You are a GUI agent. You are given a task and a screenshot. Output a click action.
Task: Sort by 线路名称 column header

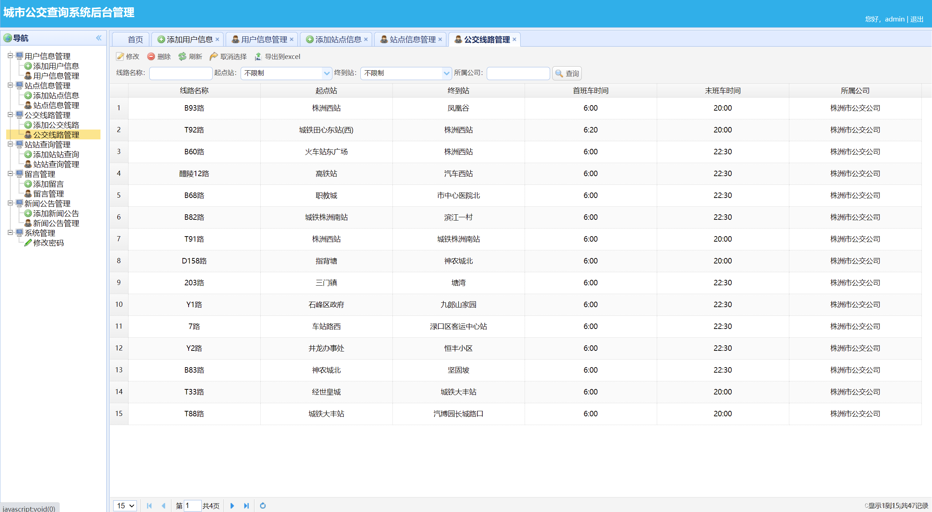pyautogui.click(x=194, y=91)
